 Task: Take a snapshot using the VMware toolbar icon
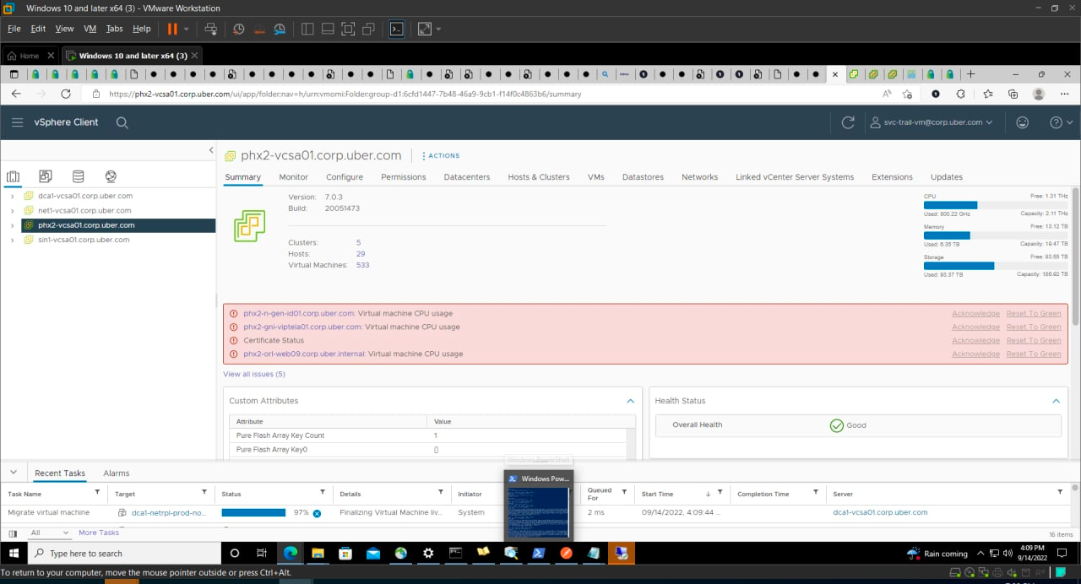pyautogui.click(x=239, y=28)
